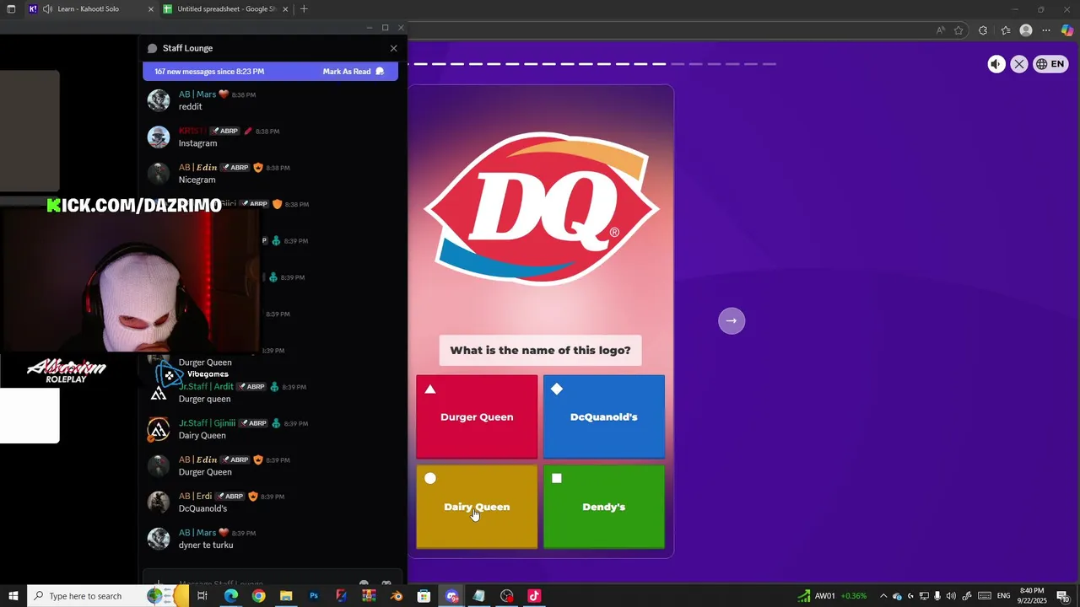The height and width of the screenshot is (607, 1080).
Task: Open KRISTI avatar beside Instagram message
Action: tap(159, 137)
